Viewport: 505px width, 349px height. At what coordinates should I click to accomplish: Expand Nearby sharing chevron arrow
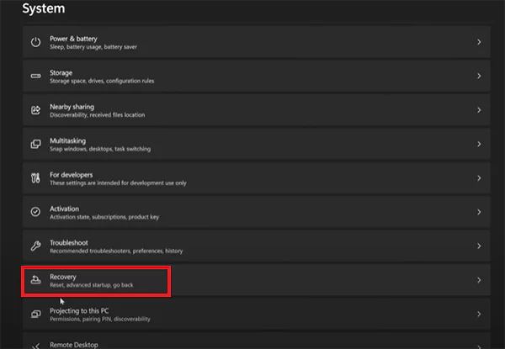coord(479,110)
